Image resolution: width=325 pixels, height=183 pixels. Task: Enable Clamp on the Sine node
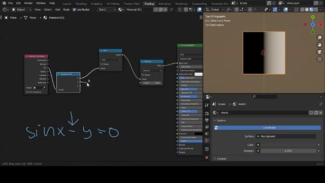pyautogui.click(x=102, y=64)
